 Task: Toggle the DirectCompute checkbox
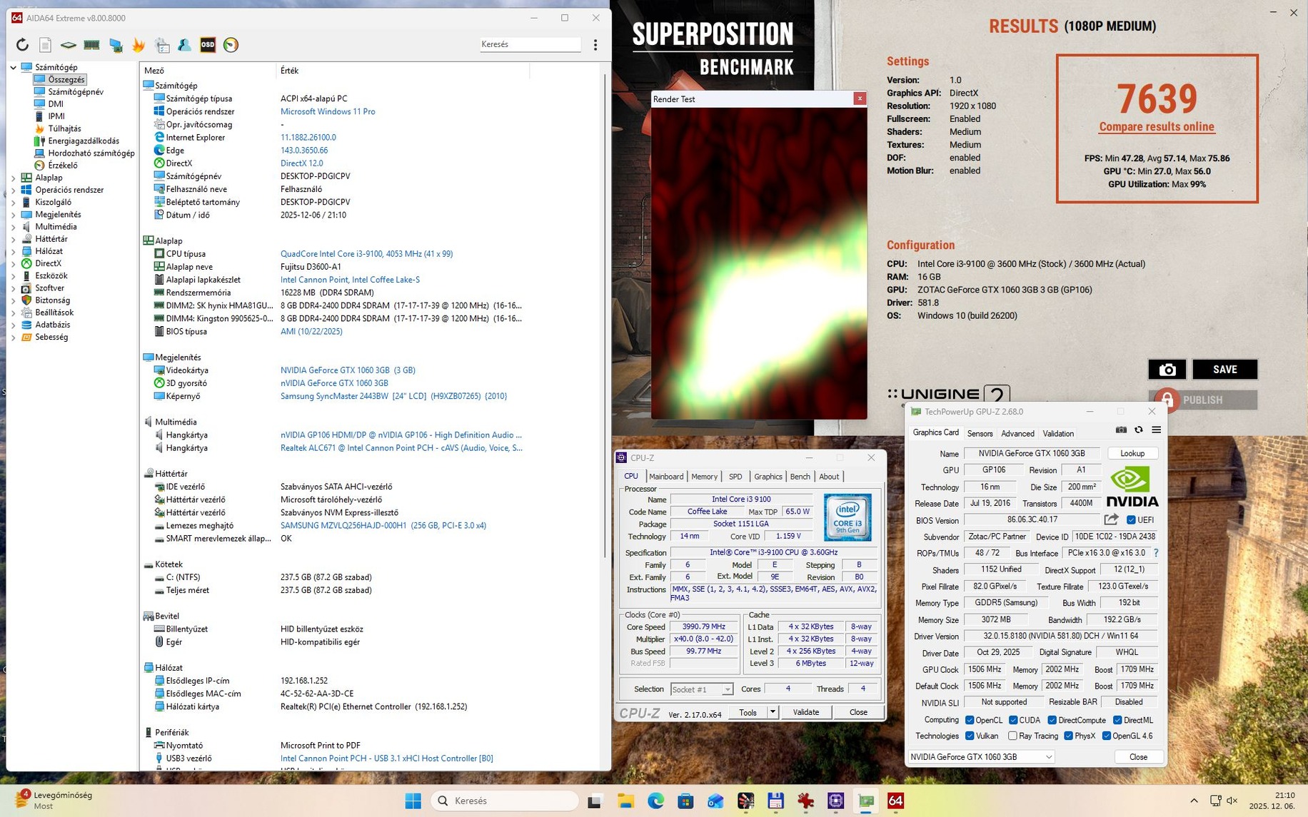pos(1052,720)
